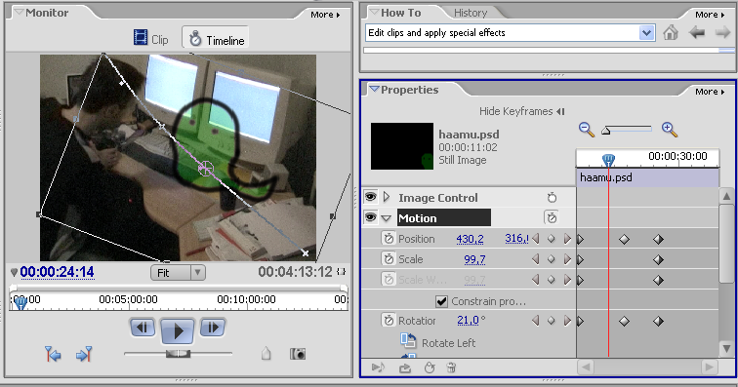Set the Out point in Monitor
This screenshot has height=387, width=738.
click(84, 354)
